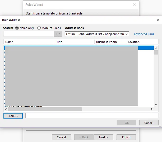Click the horizontal scroll left arrow
The width and height of the screenshot is (162, 142).
pyautogui.click(x=6, y=109)
